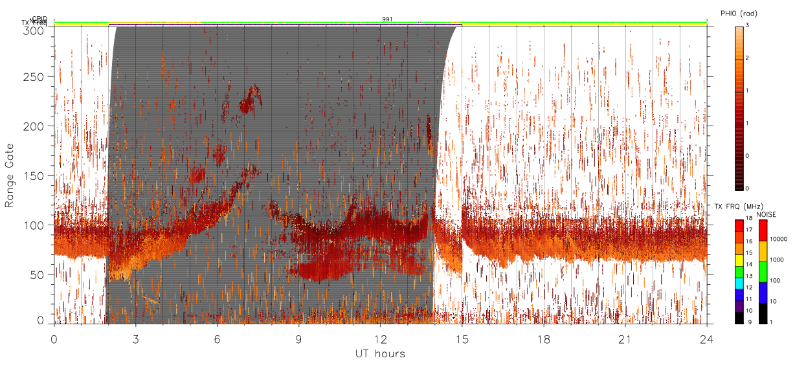Click the y-axis tick label "100"
Image resolution: width=795 pixels, height=367 pixels.
pyautogui.click(x=34, y=225)
